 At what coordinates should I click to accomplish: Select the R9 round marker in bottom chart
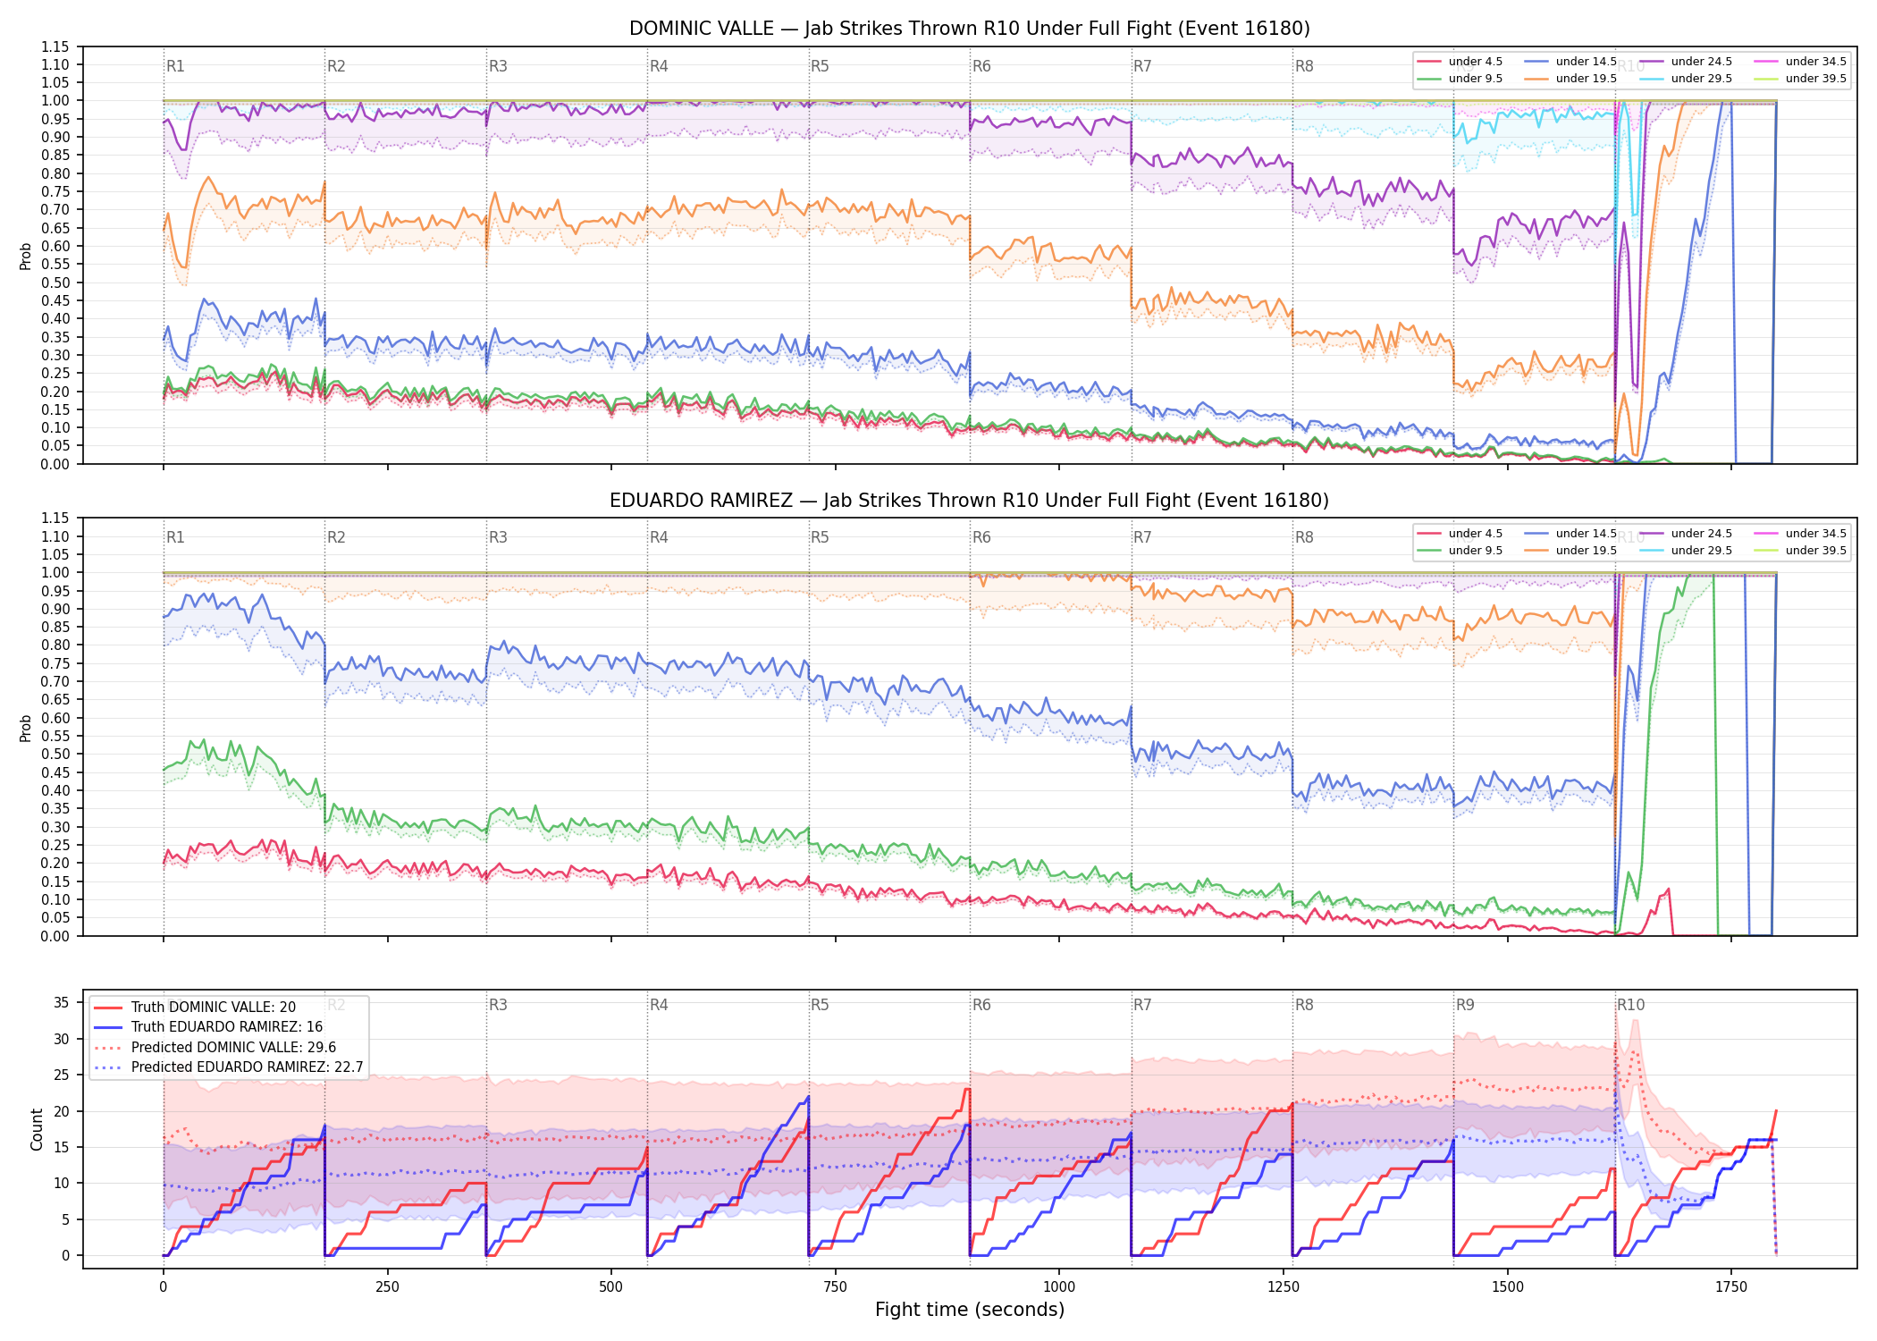pyautogui.click(x=1465, y=1005)
